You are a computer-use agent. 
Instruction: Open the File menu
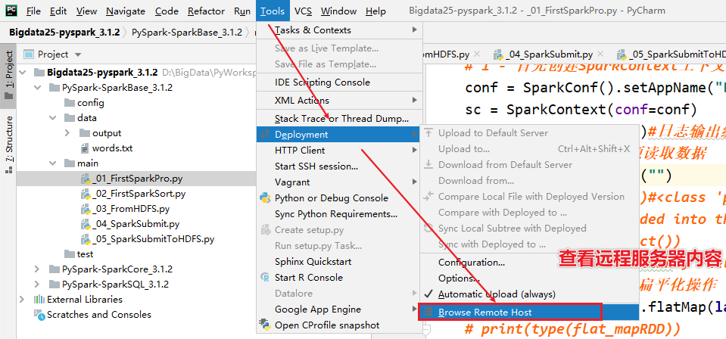[33, 11]
